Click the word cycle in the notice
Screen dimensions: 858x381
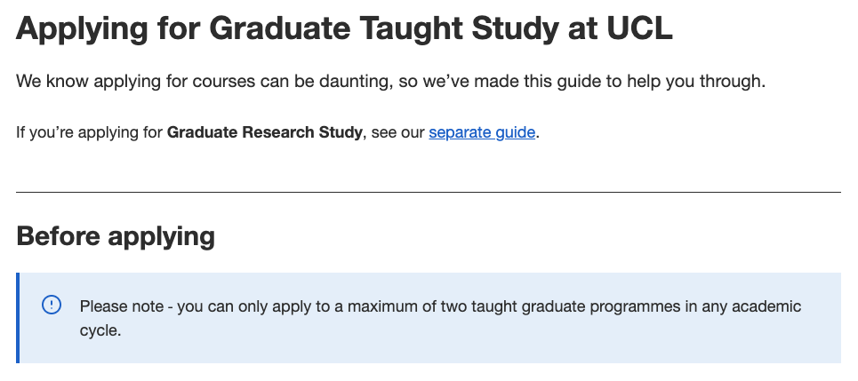(98, 330)
